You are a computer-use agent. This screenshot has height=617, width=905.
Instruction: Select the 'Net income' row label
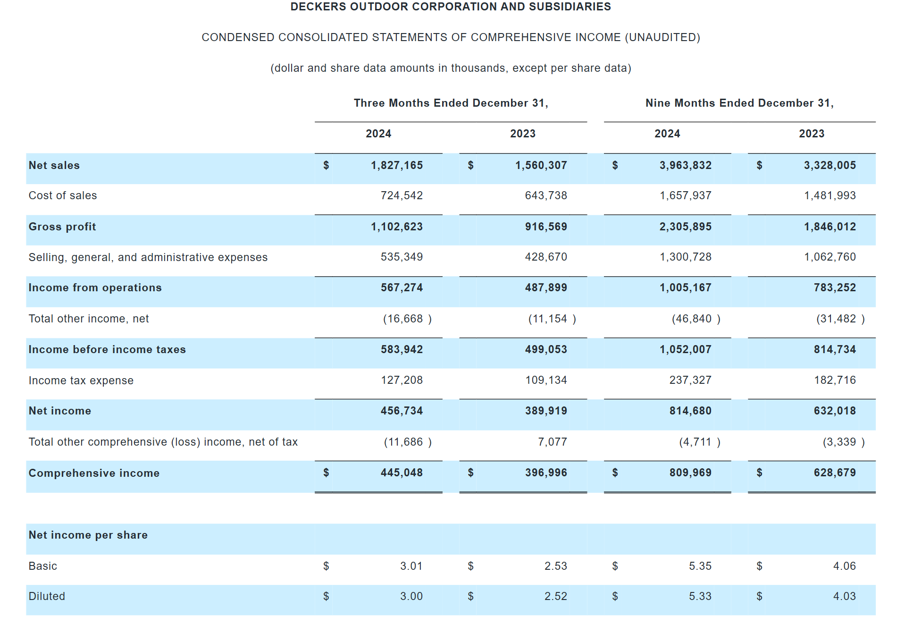click(60, 411)
